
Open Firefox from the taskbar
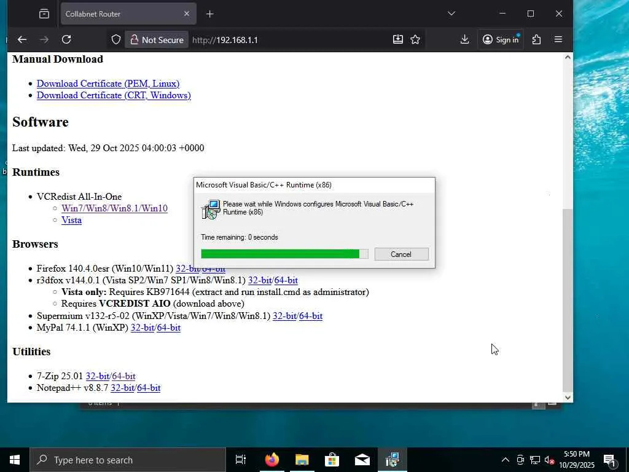click(272, 460)
